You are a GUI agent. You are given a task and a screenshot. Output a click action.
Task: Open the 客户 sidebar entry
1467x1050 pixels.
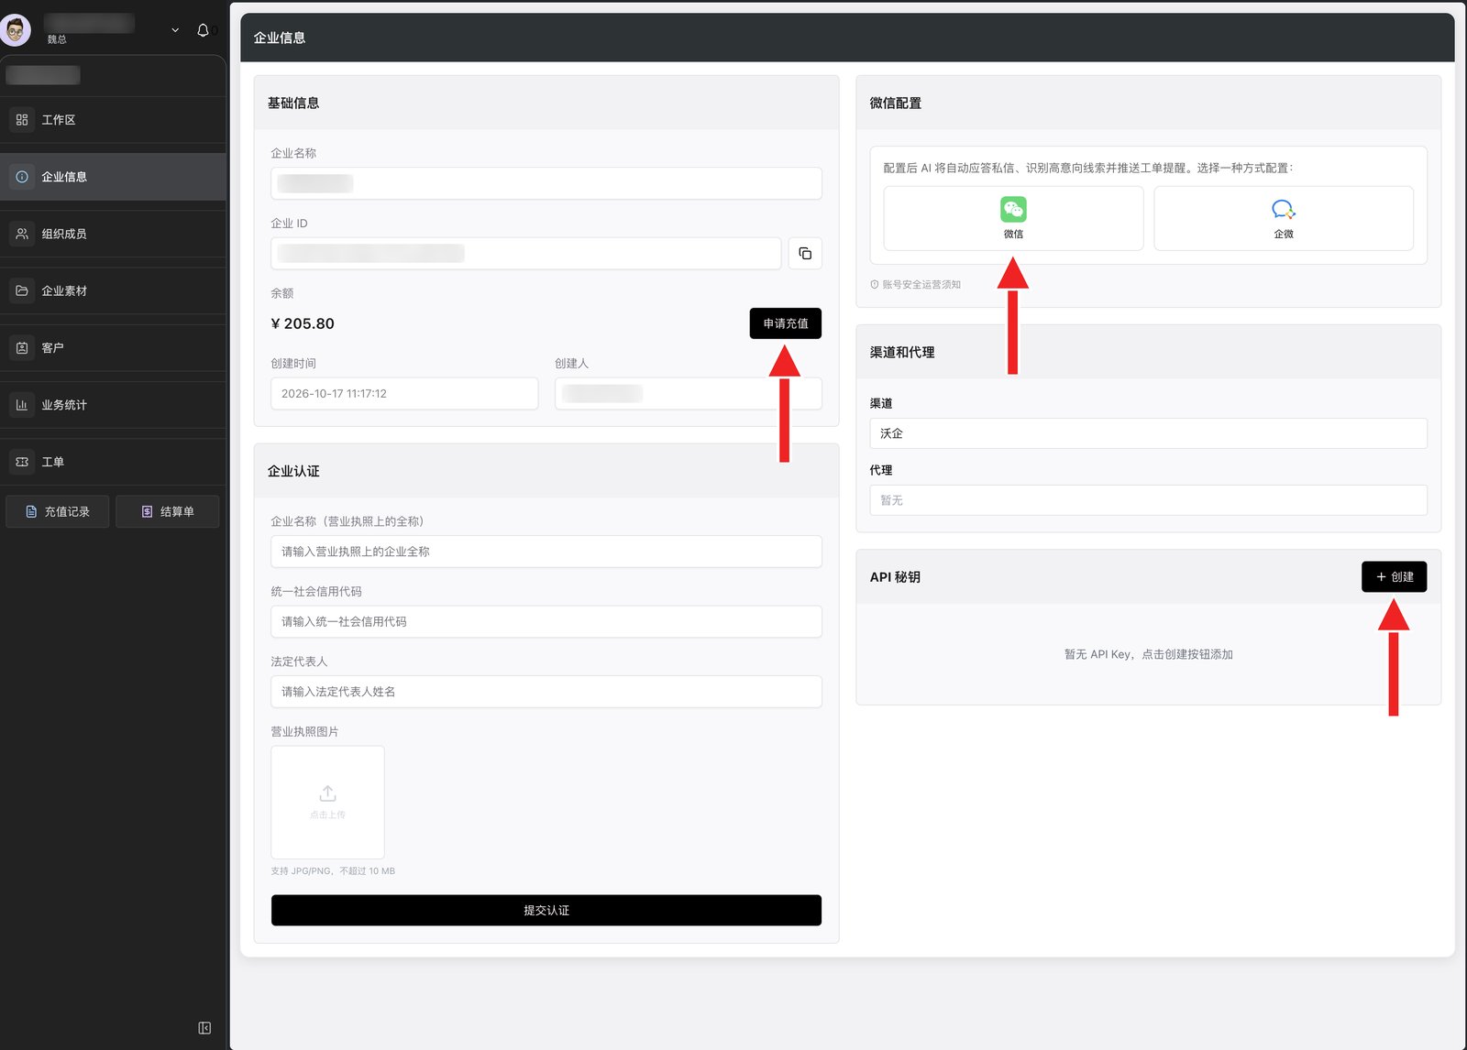tap(113, 348)
